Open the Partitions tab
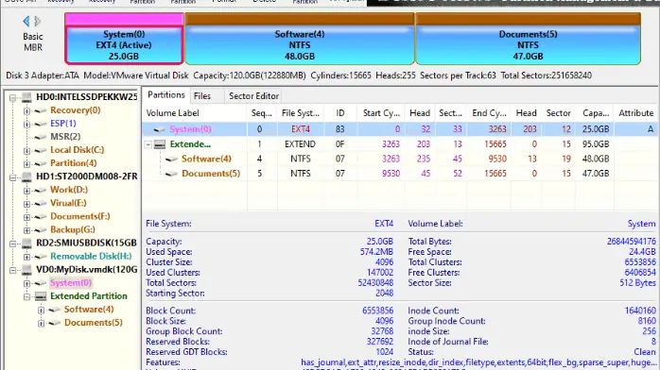The image size is (660, 370). [x=166, y=95]
